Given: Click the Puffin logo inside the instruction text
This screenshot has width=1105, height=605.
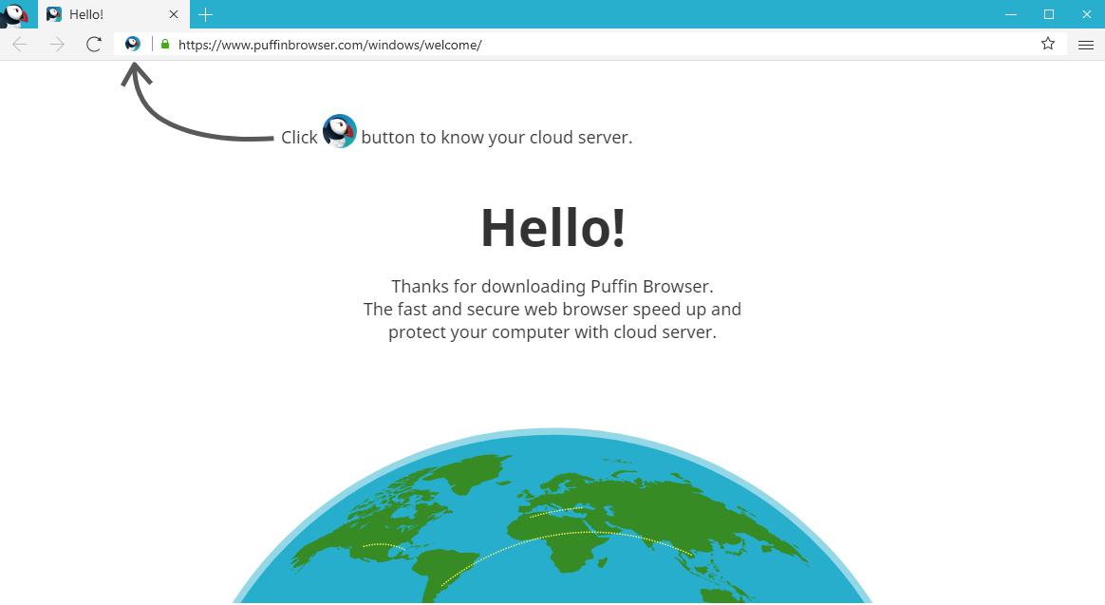Looking at the screenshot, I should 339,131.
